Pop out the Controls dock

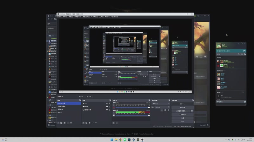(193, 100)
